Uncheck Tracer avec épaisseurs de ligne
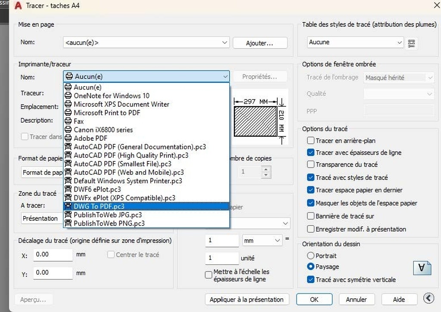This screenshot has height=312, width=441. click(311, 153)
